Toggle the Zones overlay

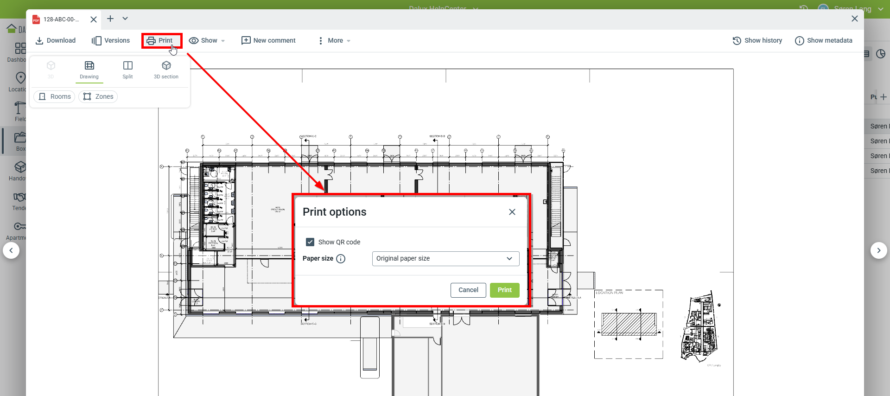(x=98, y=96)
